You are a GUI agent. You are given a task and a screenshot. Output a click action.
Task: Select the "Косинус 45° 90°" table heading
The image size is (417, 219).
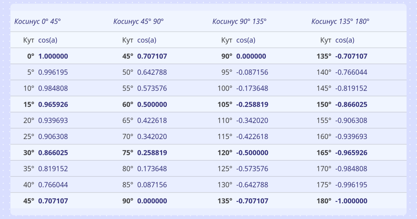(138, 22)
